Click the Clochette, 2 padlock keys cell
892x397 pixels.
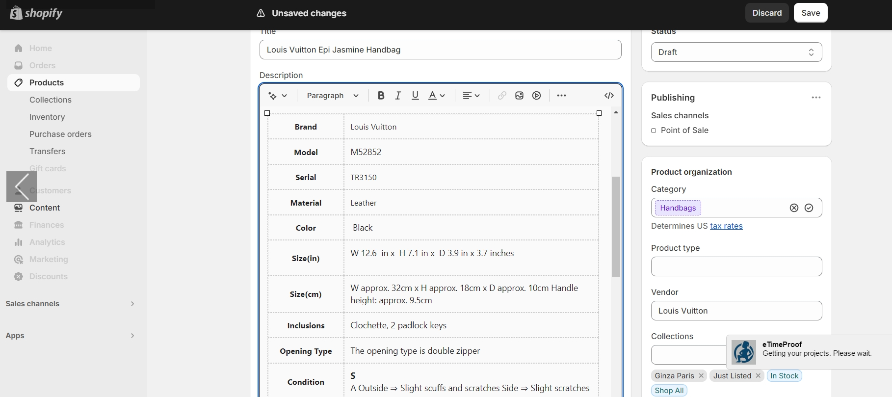471,325
